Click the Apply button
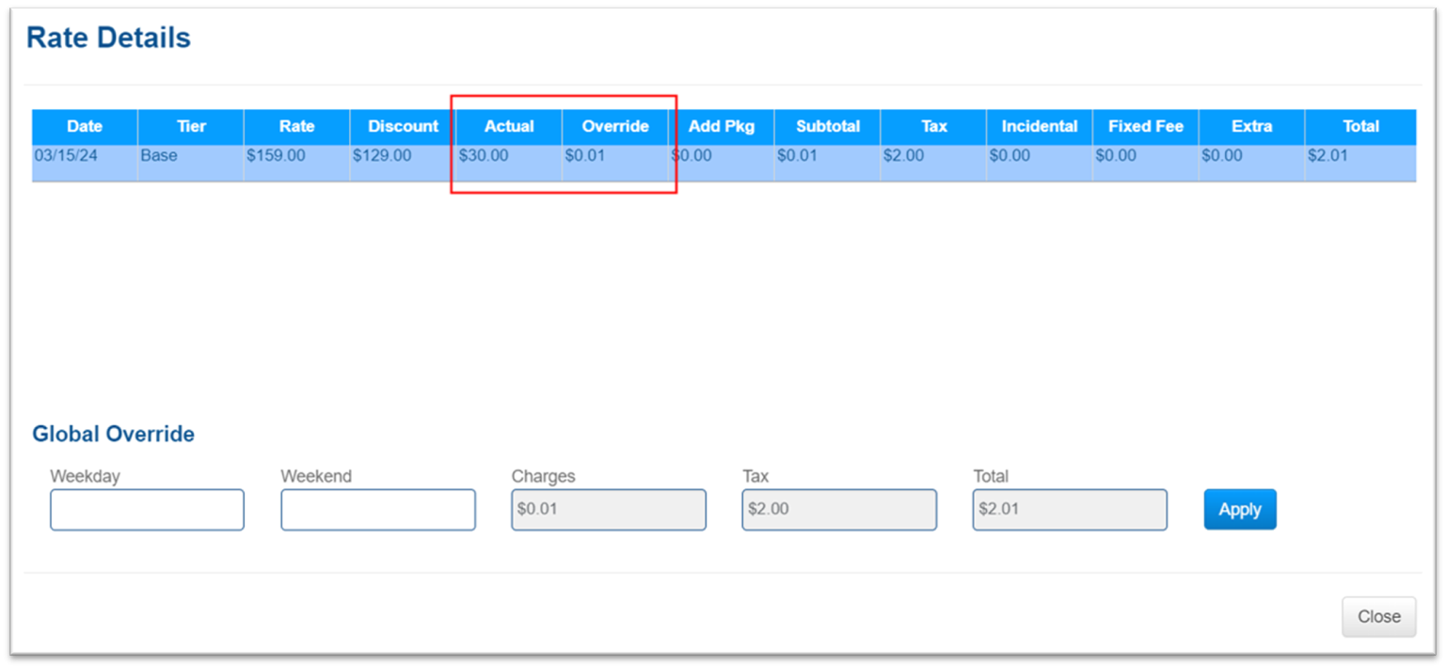This screenshot has height=669, width=1447. (x=1239, y=509)
